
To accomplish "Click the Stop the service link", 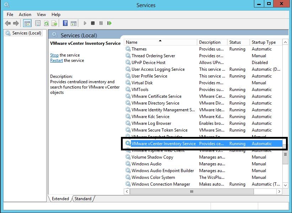I will tap(54, 55).
